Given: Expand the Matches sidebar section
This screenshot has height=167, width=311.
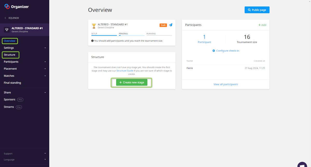Looking at the screenshot, I should [24, 76].
